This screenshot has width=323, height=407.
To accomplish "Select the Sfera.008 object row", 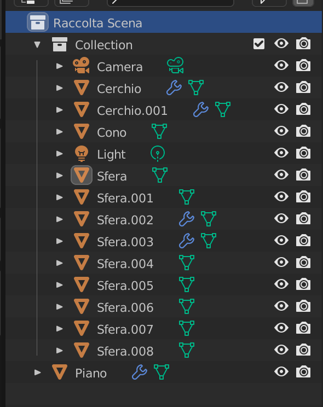I will click(164, 350).
